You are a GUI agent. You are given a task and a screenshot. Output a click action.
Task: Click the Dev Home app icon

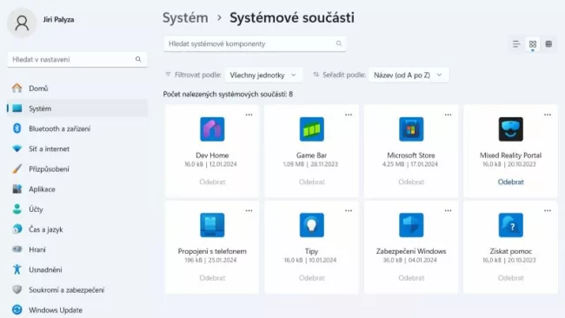pos(212,129)
